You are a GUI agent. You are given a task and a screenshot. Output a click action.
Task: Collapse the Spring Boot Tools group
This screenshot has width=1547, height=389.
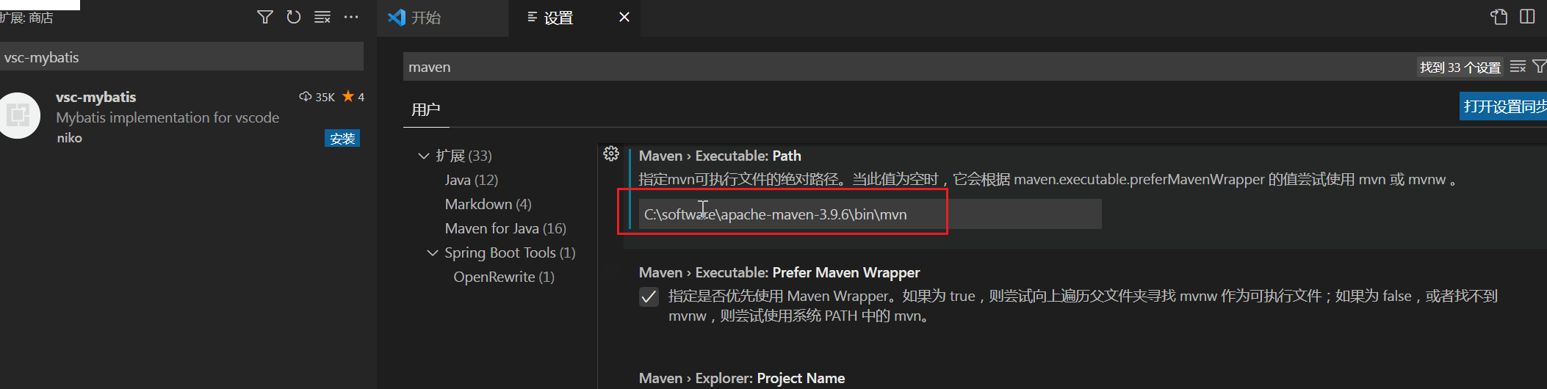(x=433, y=252)
